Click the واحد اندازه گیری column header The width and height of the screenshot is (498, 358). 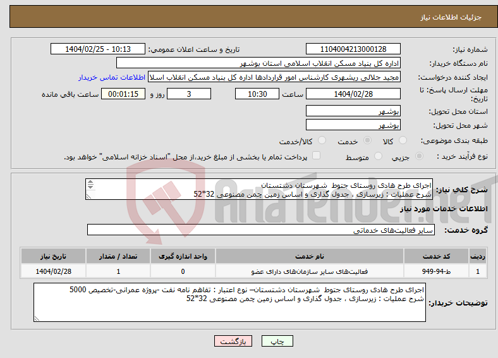(x=183, y=256)
